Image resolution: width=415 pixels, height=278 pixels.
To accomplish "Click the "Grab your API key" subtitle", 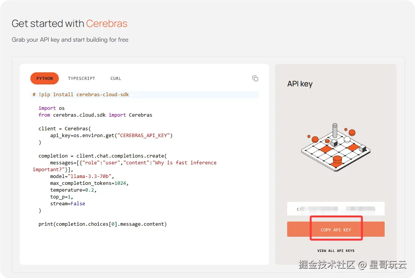I will pos(70,40).
